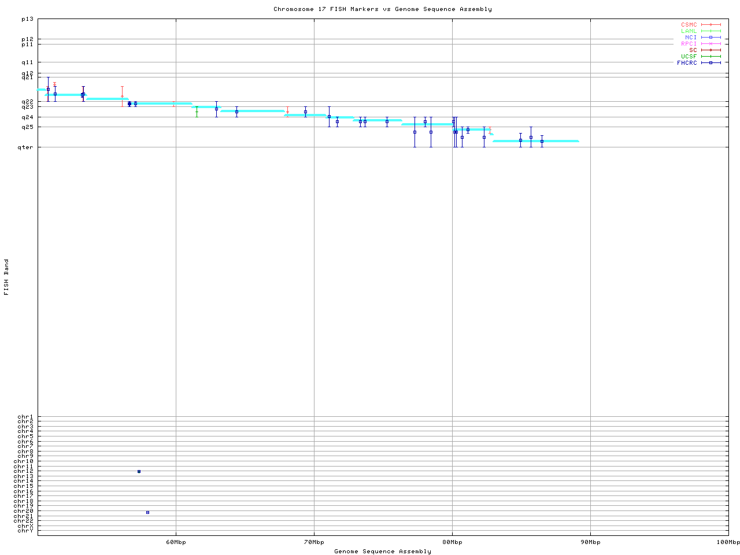Image resolution: width=740 pixels, height=555 pixels.
Task: Click the chr12 blue square data marker
Action: [x=139, y=471]
